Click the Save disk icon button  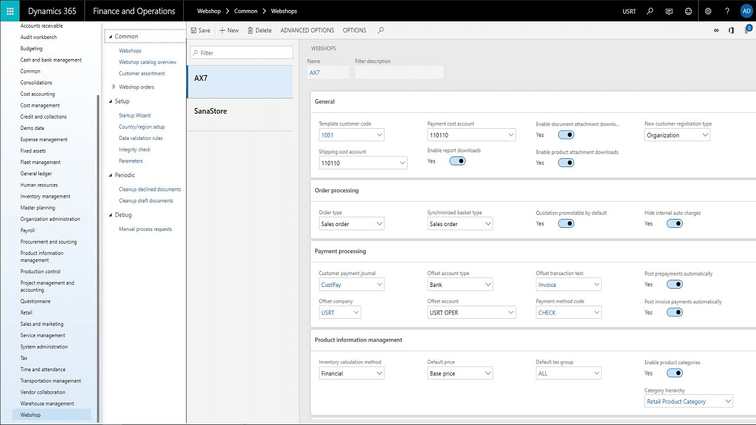[x=200, y=30]
